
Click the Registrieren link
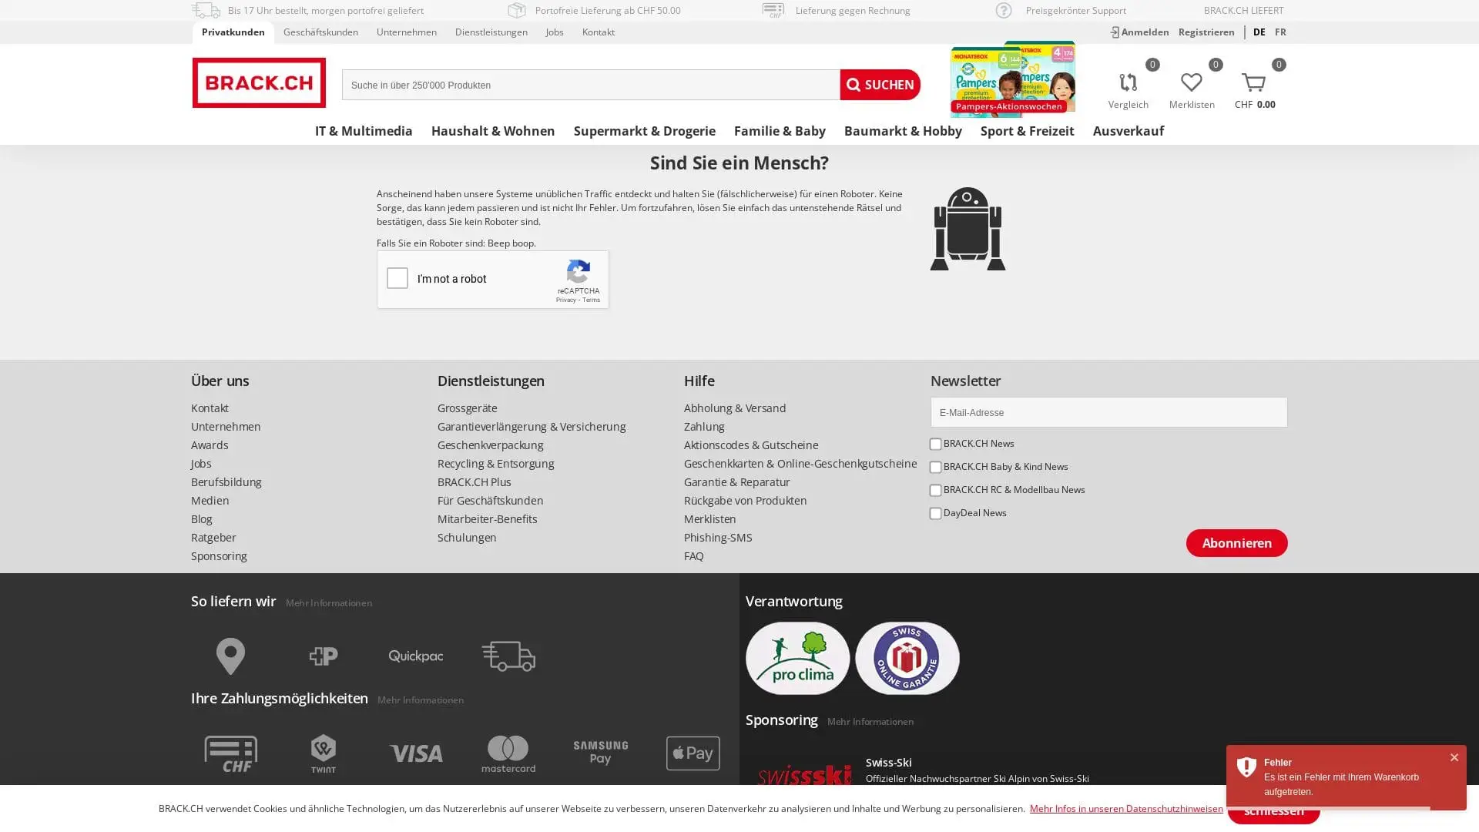(x=1206, y=32)
